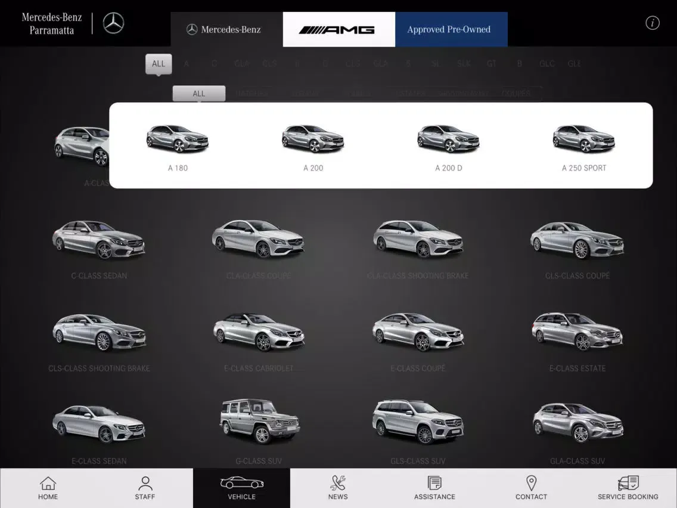Open the E-Class Coupé car image
This screenshot has width=677, height=508.
click(x=418, y=332)
